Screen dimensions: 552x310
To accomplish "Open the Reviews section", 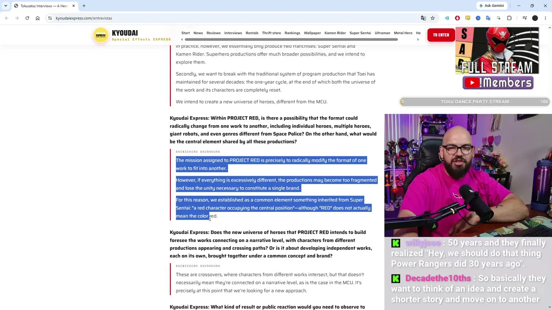I will point(213,33).
